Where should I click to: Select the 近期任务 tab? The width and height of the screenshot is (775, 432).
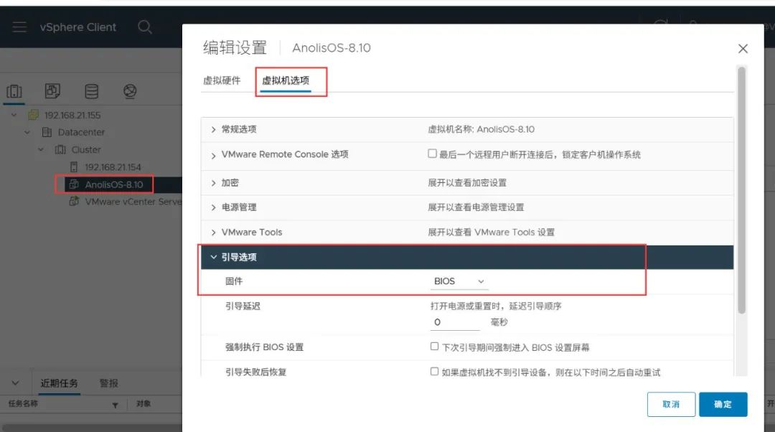(59, 383)
